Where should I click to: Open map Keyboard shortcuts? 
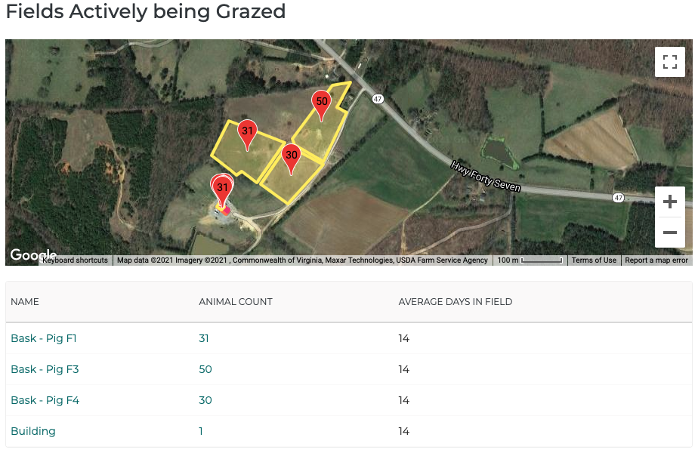click(x=75, y=260)
